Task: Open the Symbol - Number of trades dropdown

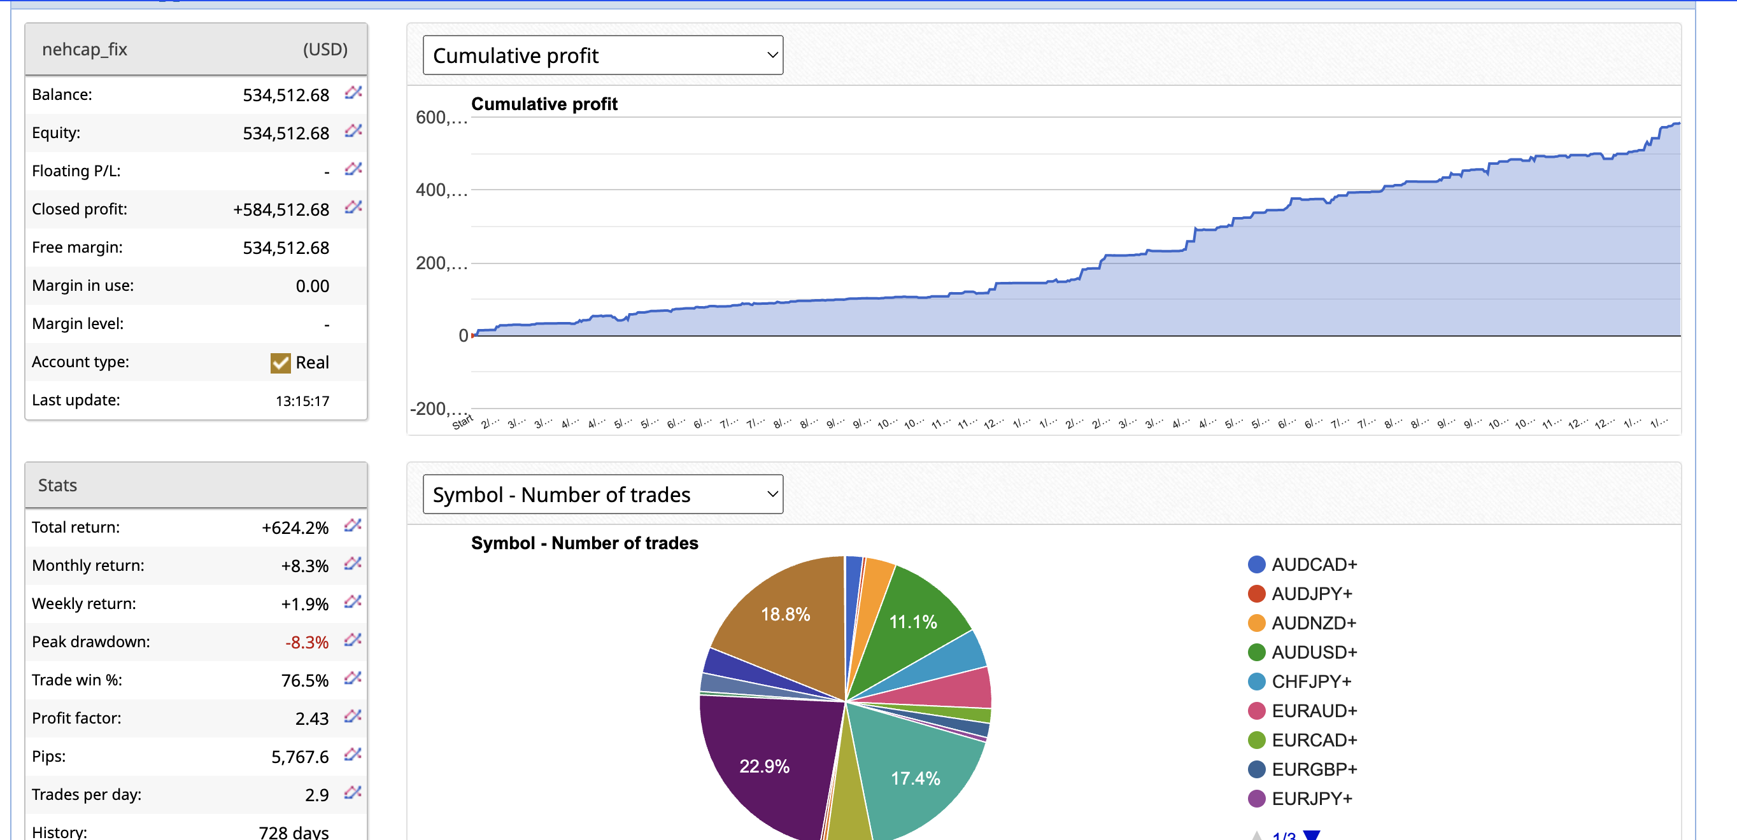Action: pyautogui.click(x=602, y=494)
